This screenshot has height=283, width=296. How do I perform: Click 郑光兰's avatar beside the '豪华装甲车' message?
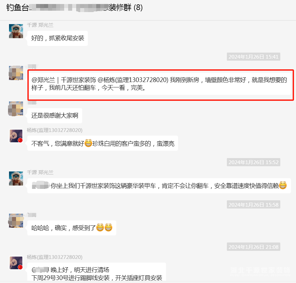(x=16, y=178)
